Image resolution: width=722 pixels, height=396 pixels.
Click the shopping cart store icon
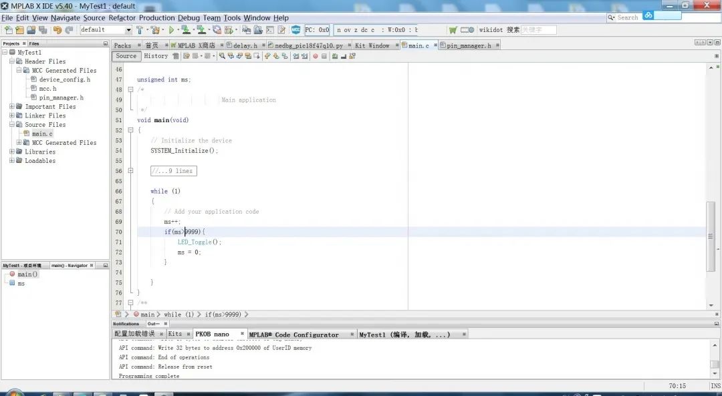pos(453,30)
